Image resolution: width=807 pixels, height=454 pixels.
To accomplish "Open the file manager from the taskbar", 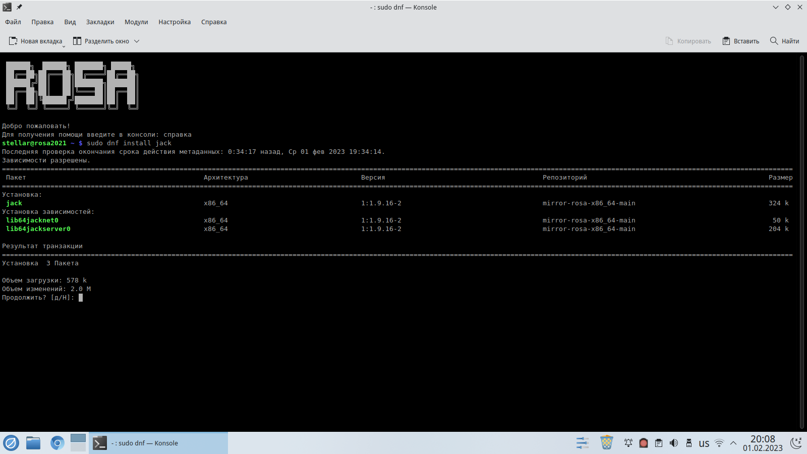I will tap(33, 443).
